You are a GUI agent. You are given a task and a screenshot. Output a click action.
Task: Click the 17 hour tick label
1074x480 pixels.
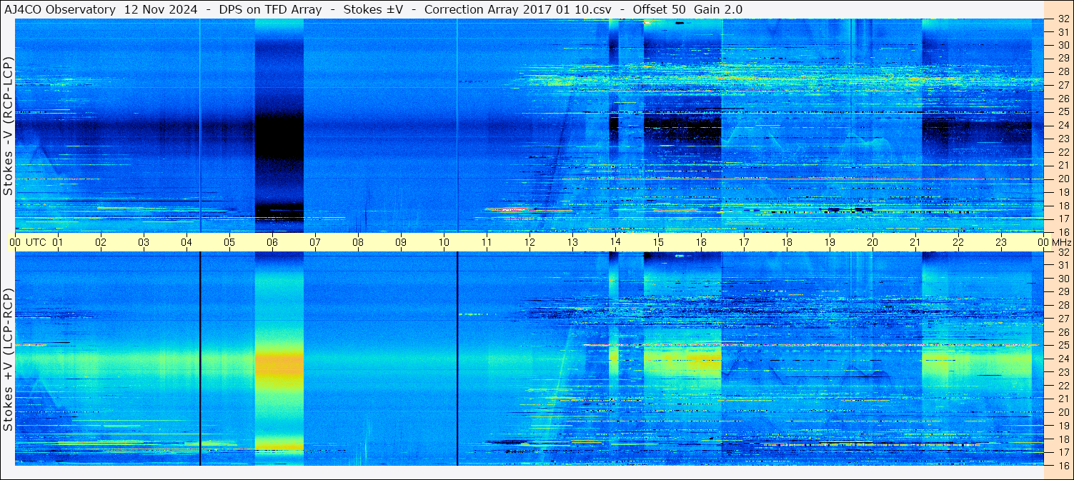[744, 242]
